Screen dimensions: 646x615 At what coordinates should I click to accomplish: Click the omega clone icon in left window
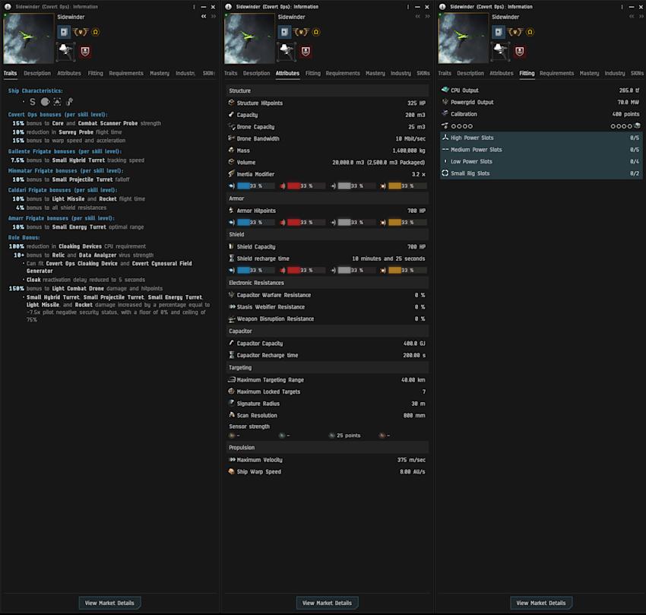96,32
